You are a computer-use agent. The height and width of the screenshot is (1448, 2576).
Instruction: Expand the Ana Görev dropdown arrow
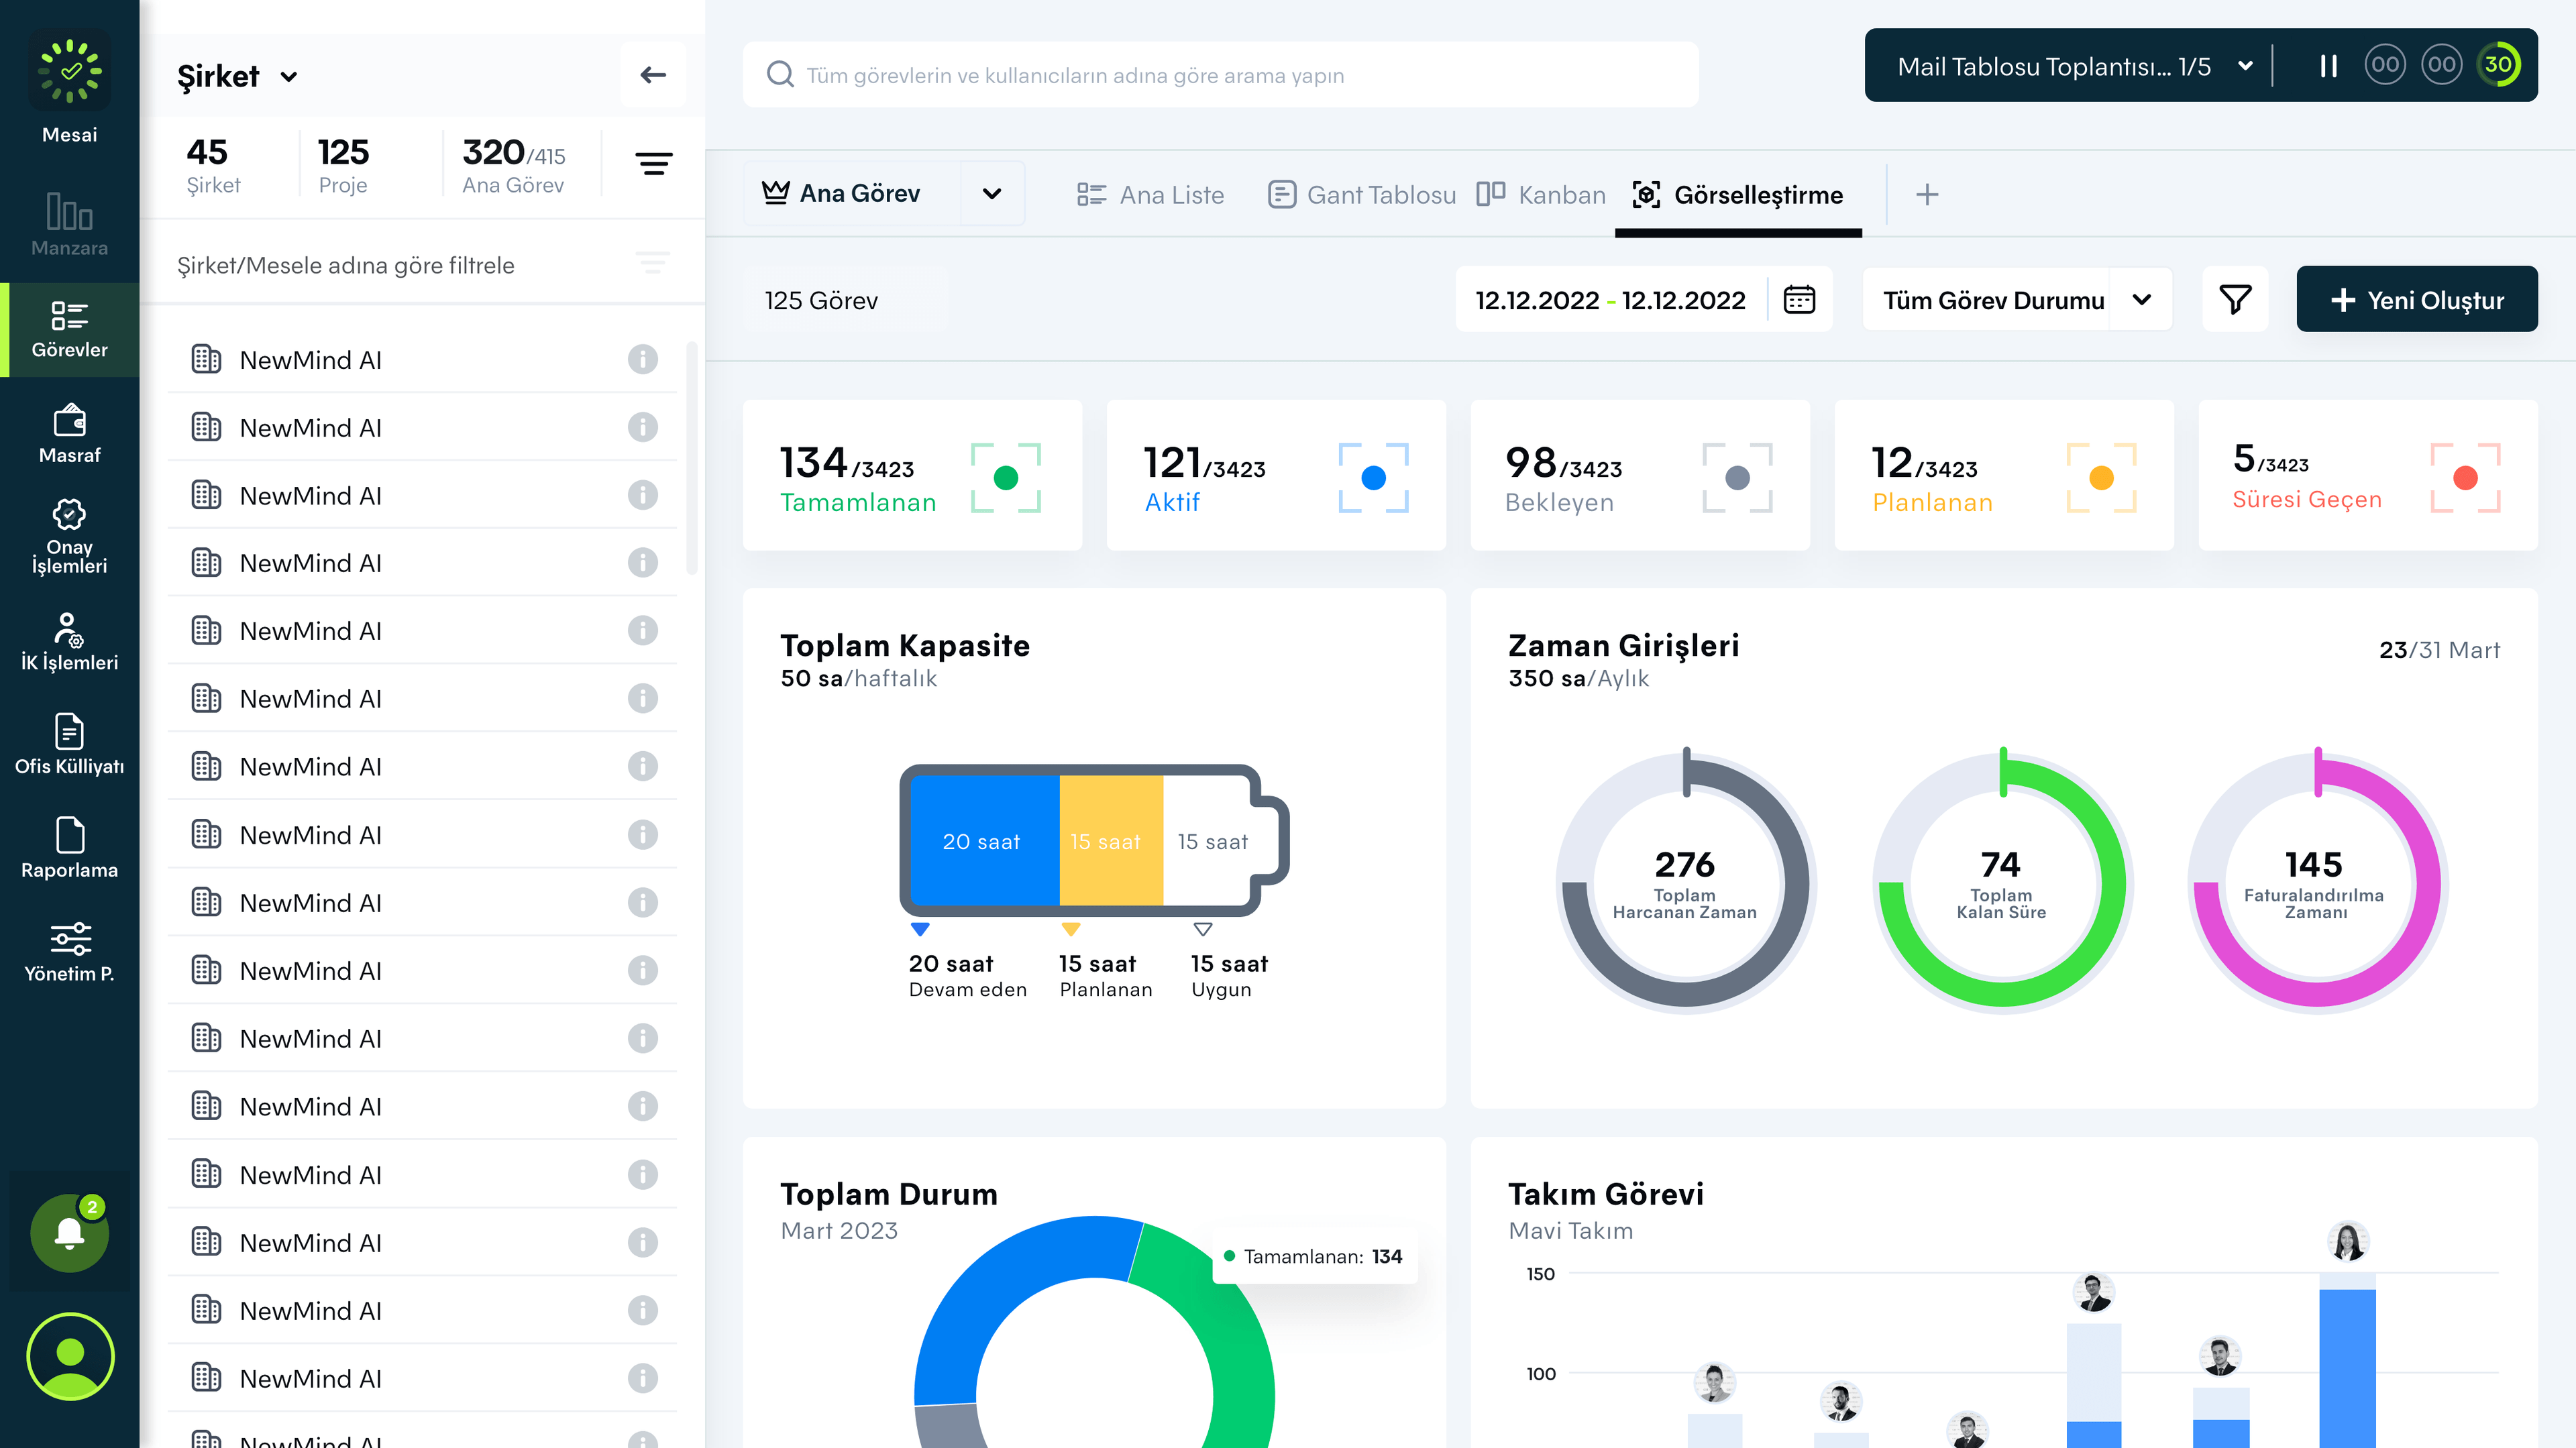pos(991,194)
